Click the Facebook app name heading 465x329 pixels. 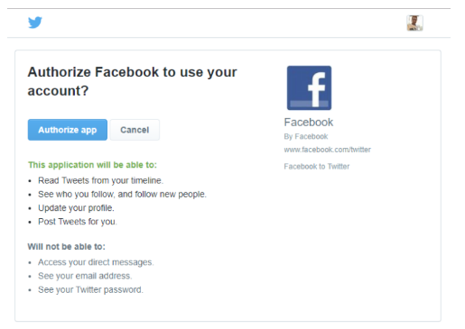pos(309,123)
